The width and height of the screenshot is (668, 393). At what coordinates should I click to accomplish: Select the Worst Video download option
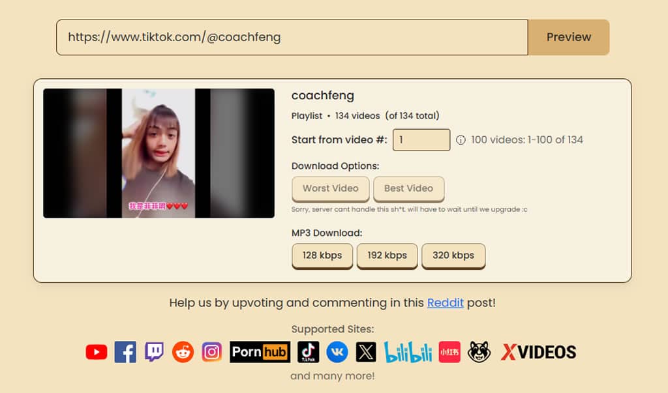tap(331, 188)
